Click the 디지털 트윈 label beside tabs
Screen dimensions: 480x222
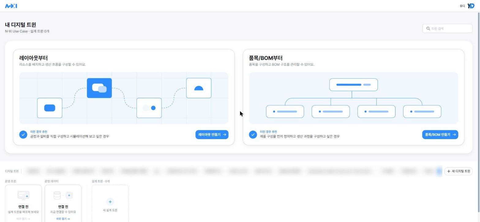point(12,171)
